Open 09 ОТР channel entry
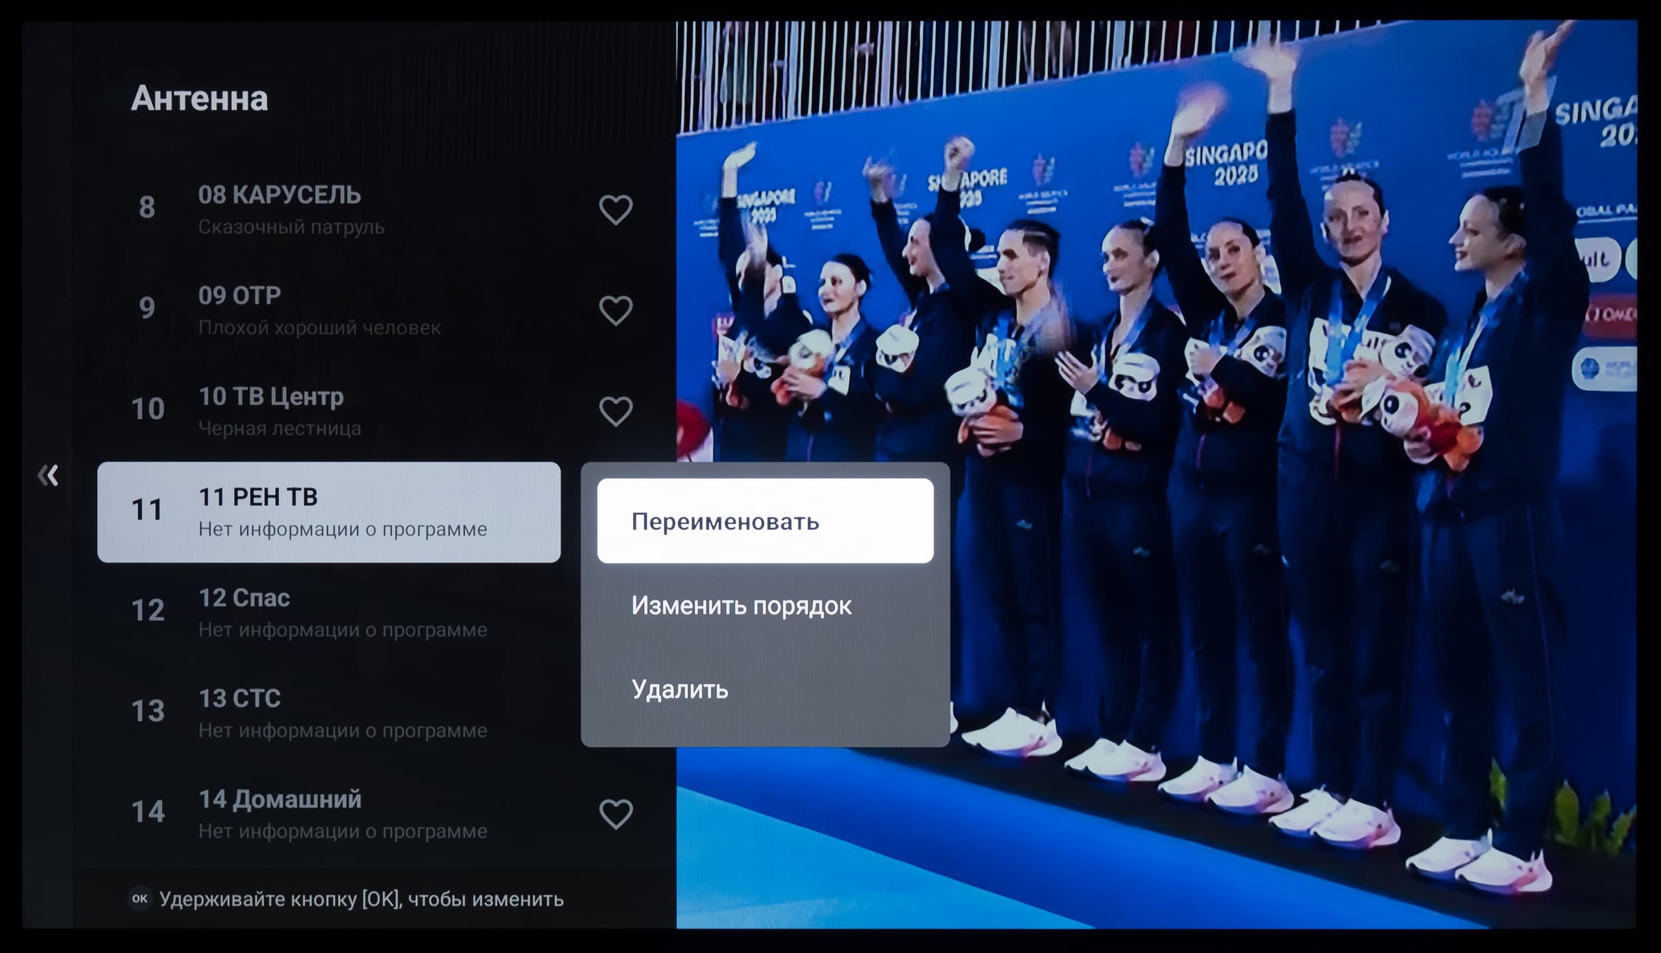 (x=240, y=296)
